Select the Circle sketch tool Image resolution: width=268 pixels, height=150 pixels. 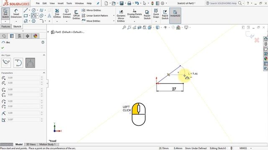point(33,10)
